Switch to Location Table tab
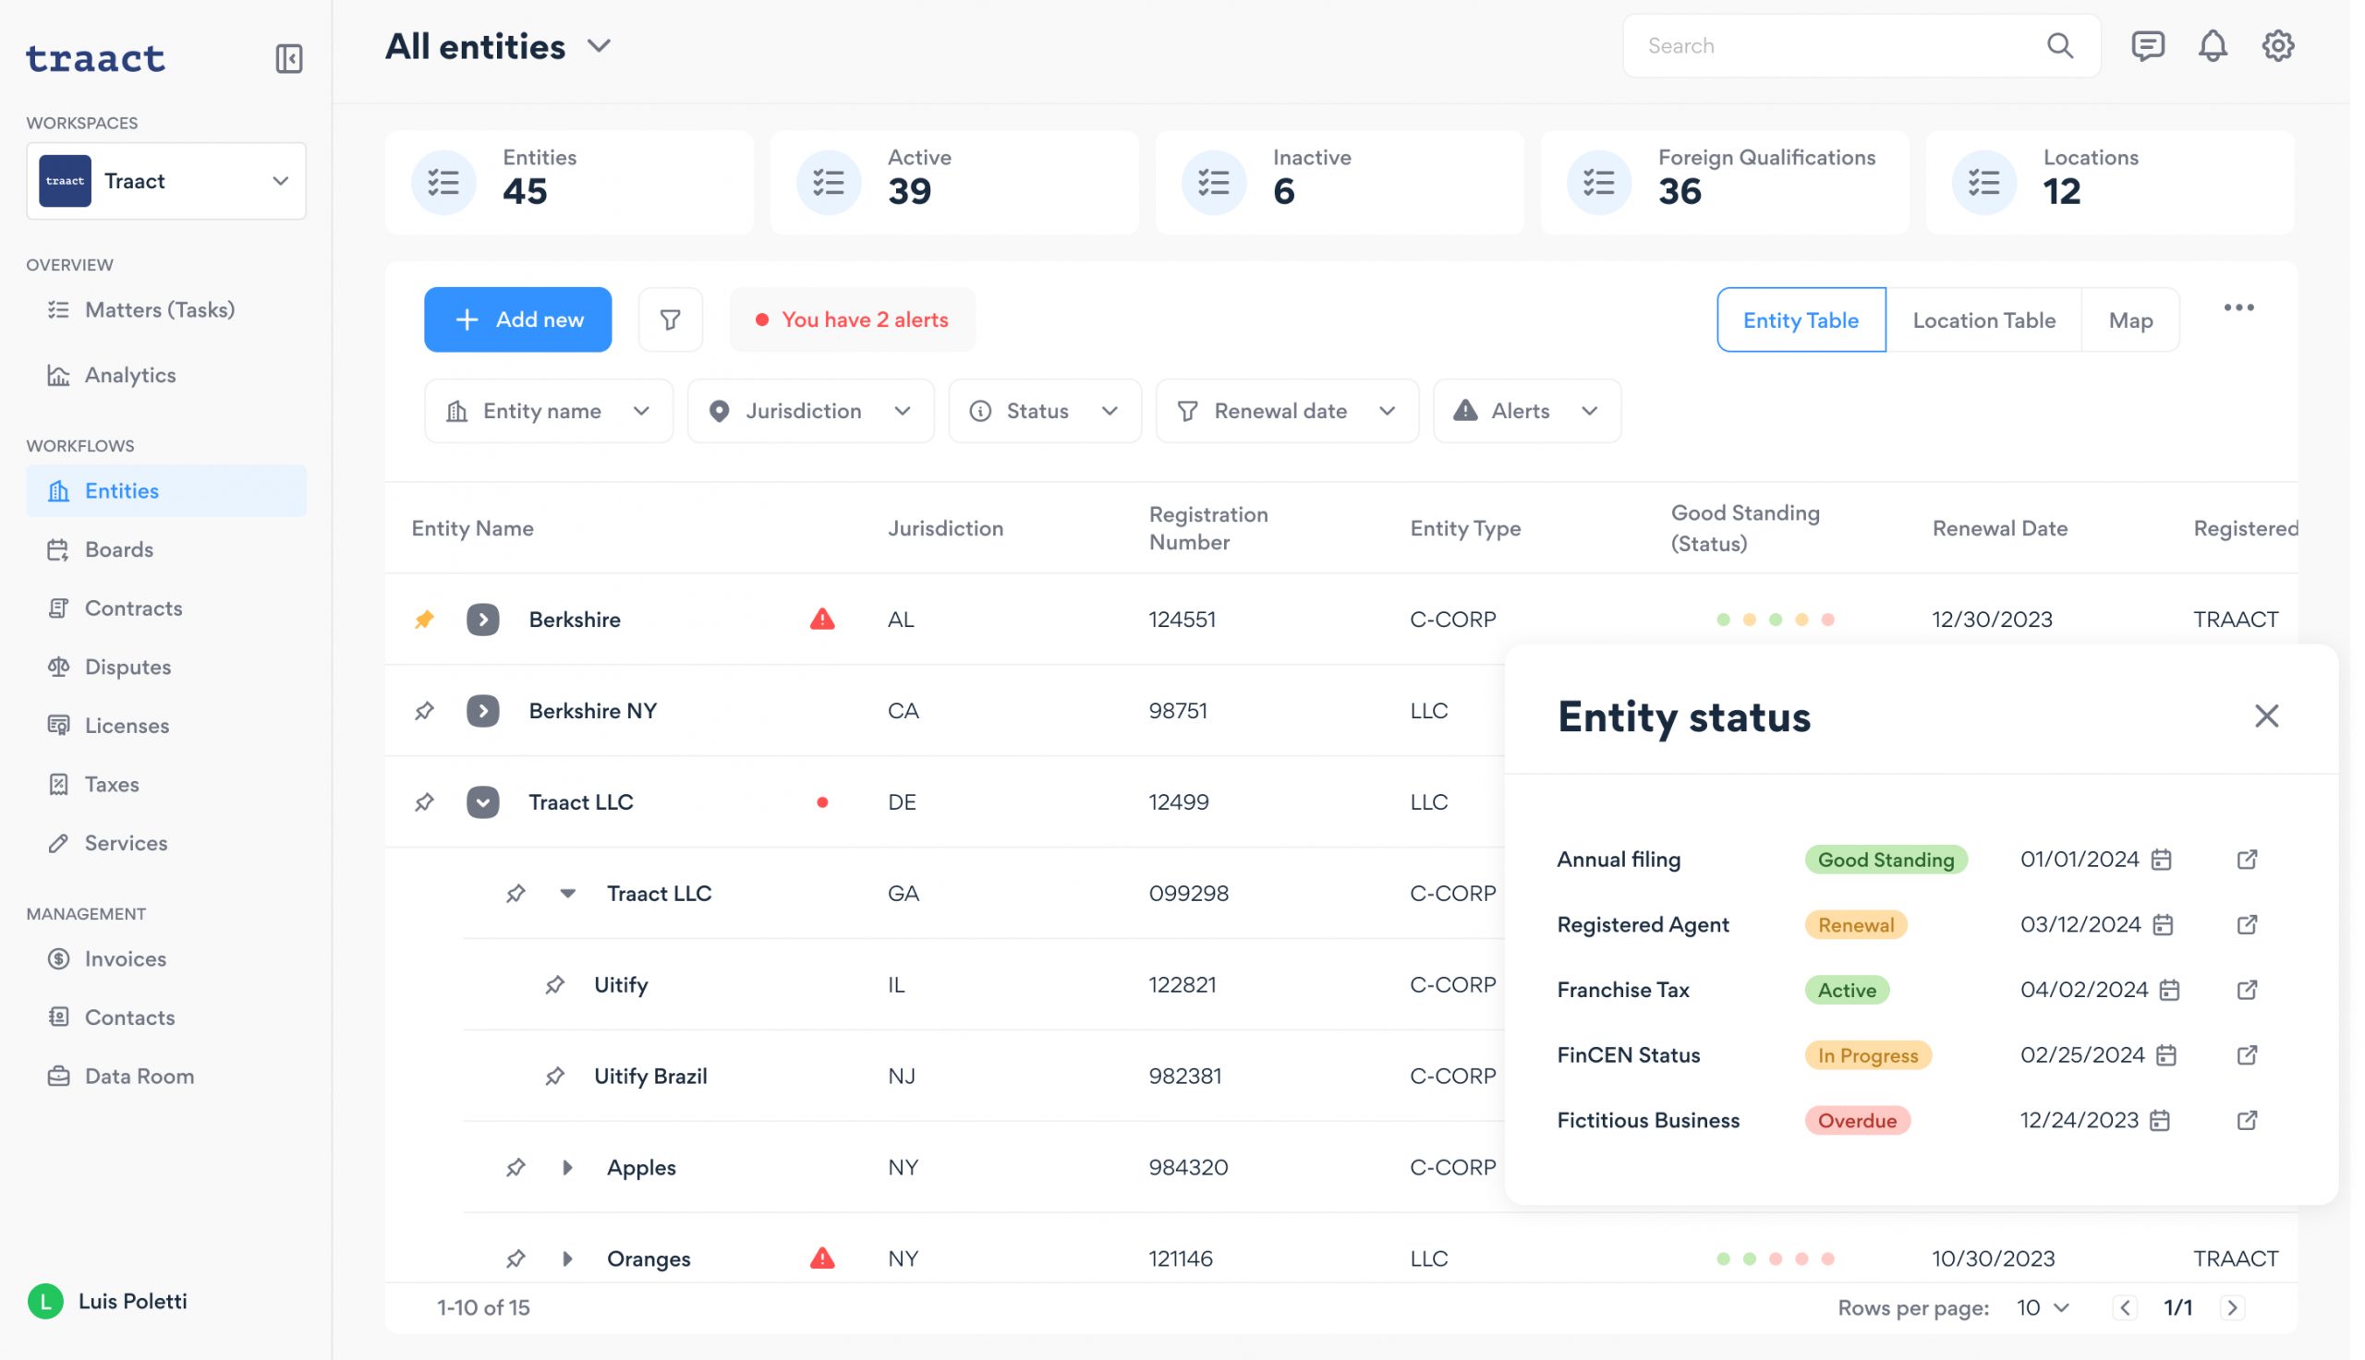2365x1360 pixels. (1983, 319)
